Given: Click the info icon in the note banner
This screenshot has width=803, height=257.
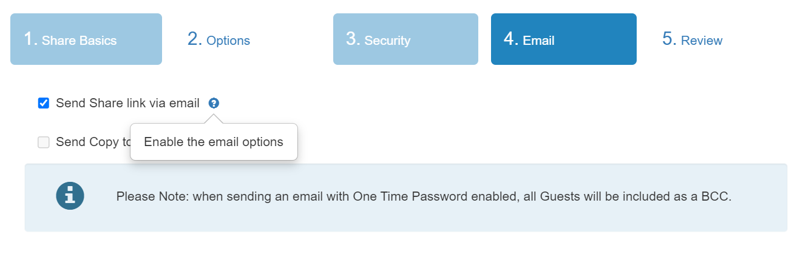Looking at the screenshot, I should (70, 196).
